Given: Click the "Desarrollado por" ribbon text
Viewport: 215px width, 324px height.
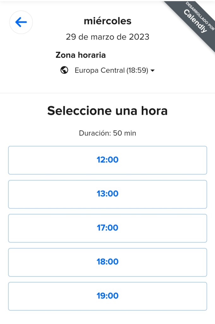Looking at the screenshot, I should click(x=200, y=16).
